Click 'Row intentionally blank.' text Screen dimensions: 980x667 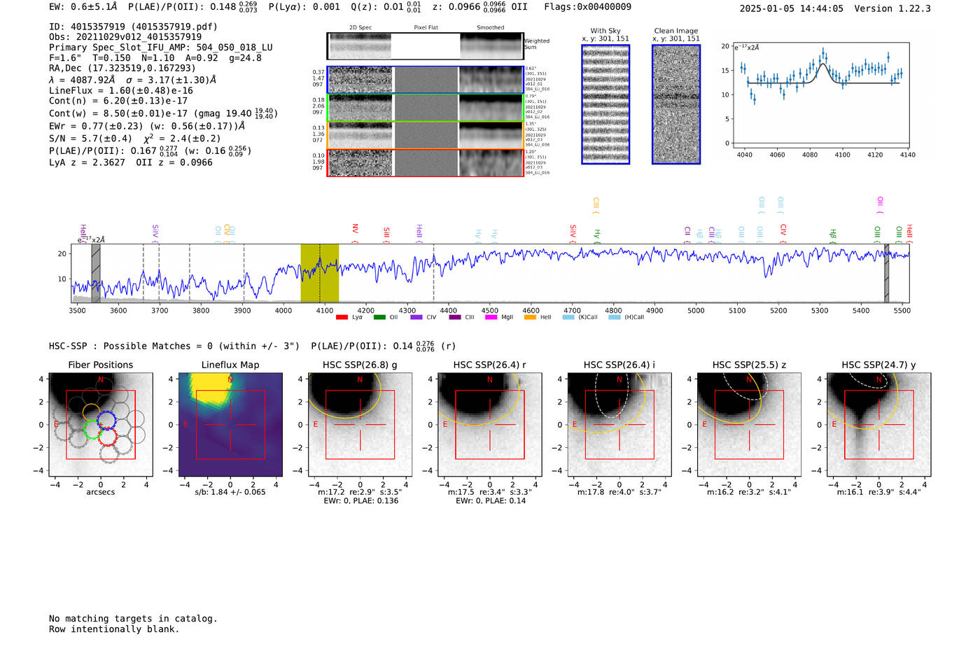114,629
